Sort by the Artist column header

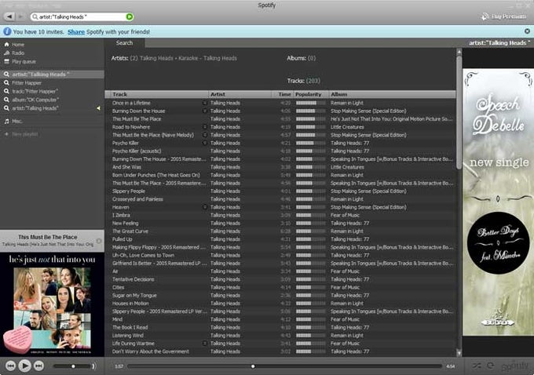point(240,94)
